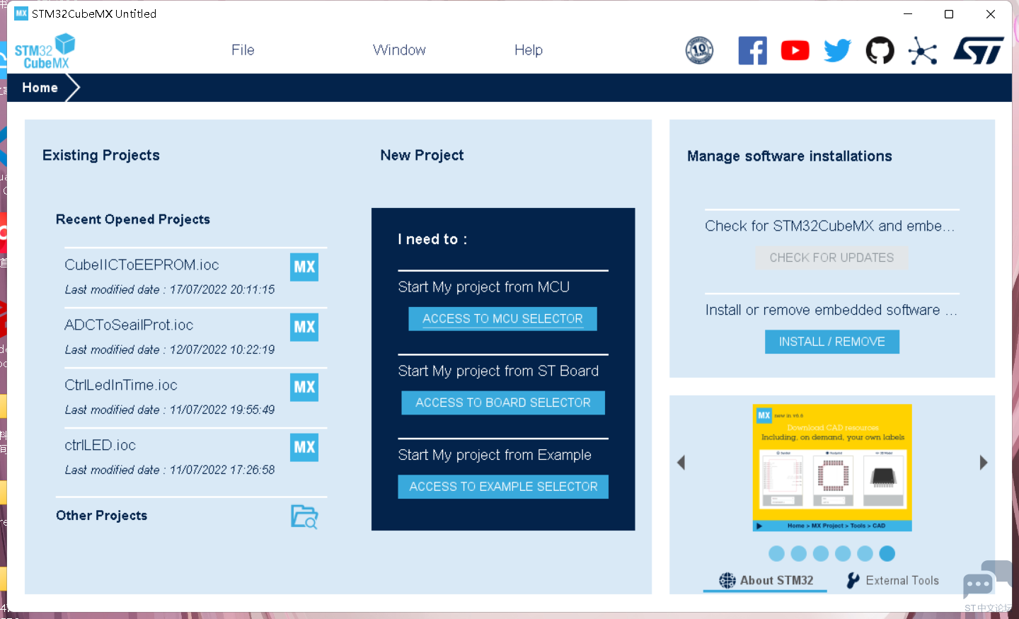Select the first carousel dot

tap(776, 553)
